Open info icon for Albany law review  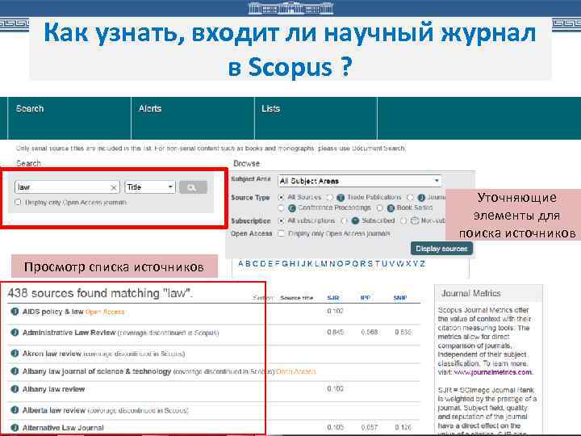pyautogui.click(x=15, y=389)
